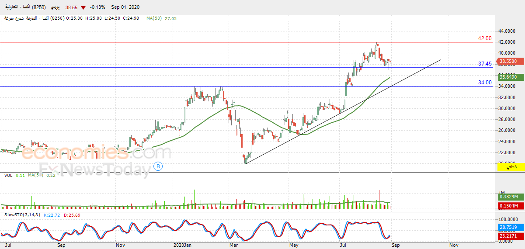This screenshot has height=249, width=525.
Task: Click the 34.00 support level label
Action: tap(485, 83)
